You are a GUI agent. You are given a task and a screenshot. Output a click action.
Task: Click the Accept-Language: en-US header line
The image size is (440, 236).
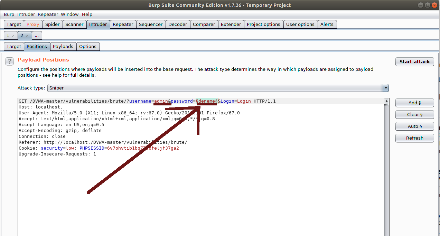click(62, 125)
